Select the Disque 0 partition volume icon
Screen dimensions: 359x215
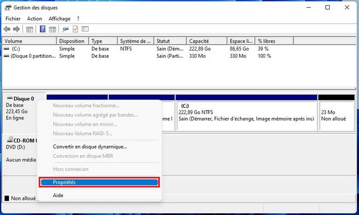click(7, 56)
